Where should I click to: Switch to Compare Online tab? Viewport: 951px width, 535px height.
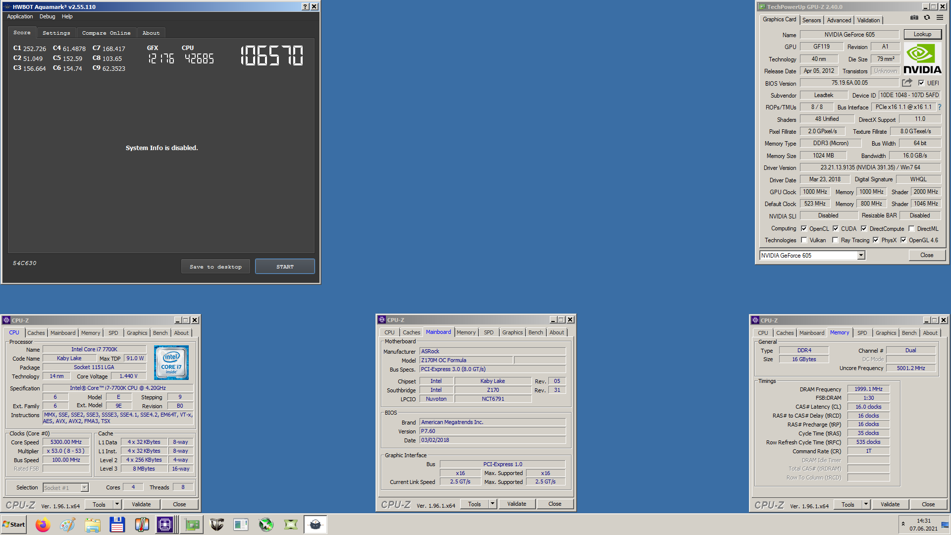(106, 33)
